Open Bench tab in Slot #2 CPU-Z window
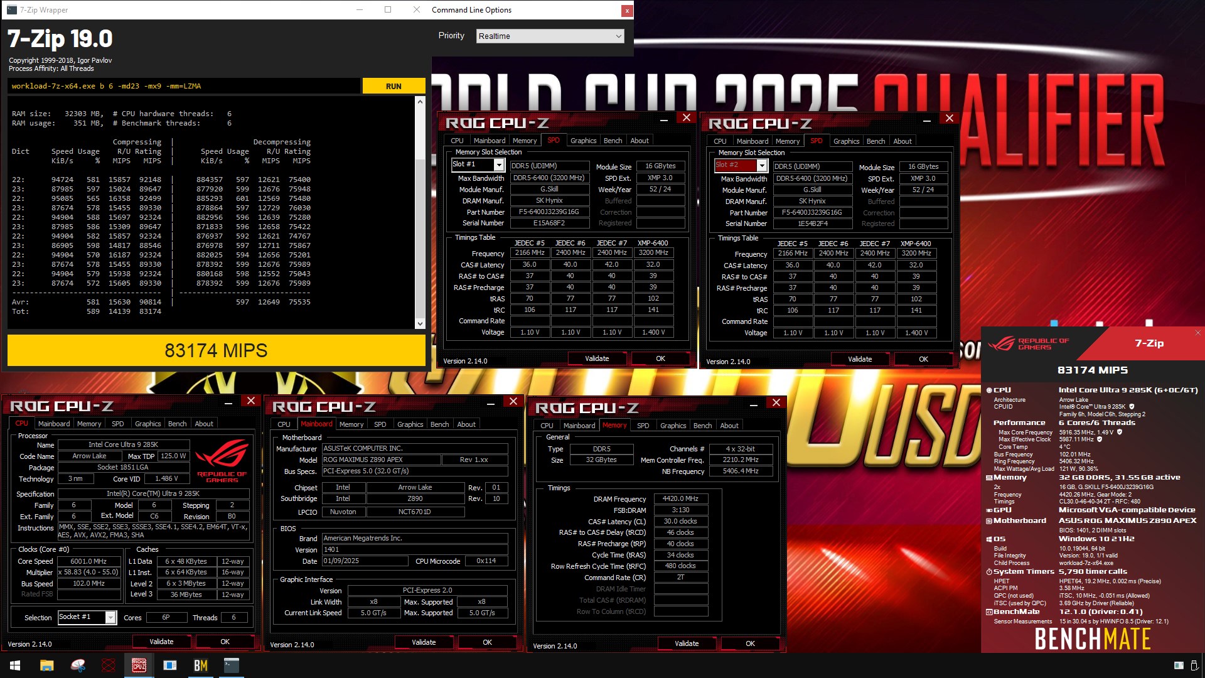 click(876, 141)
